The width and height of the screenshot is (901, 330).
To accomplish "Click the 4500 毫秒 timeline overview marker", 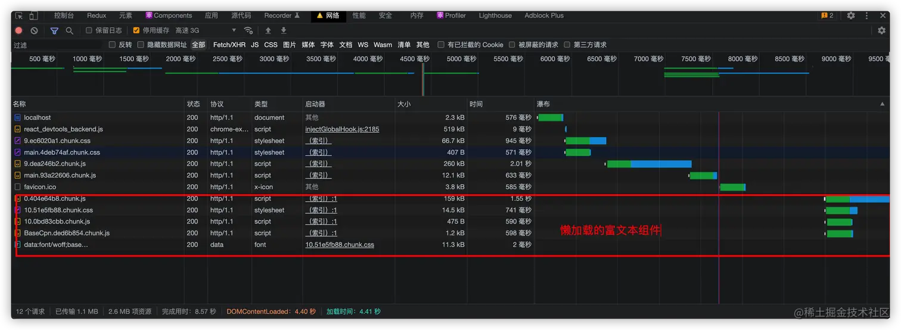I will 415,59.
